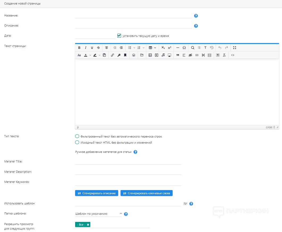This screenshot has height=232, width=282.
Task: Insert a horizontal line
Action: point(178,48)
